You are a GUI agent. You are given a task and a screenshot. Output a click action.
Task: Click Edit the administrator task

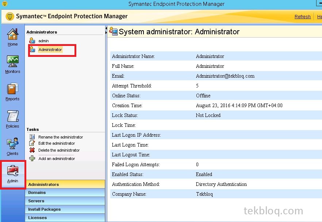click(57, 143)
